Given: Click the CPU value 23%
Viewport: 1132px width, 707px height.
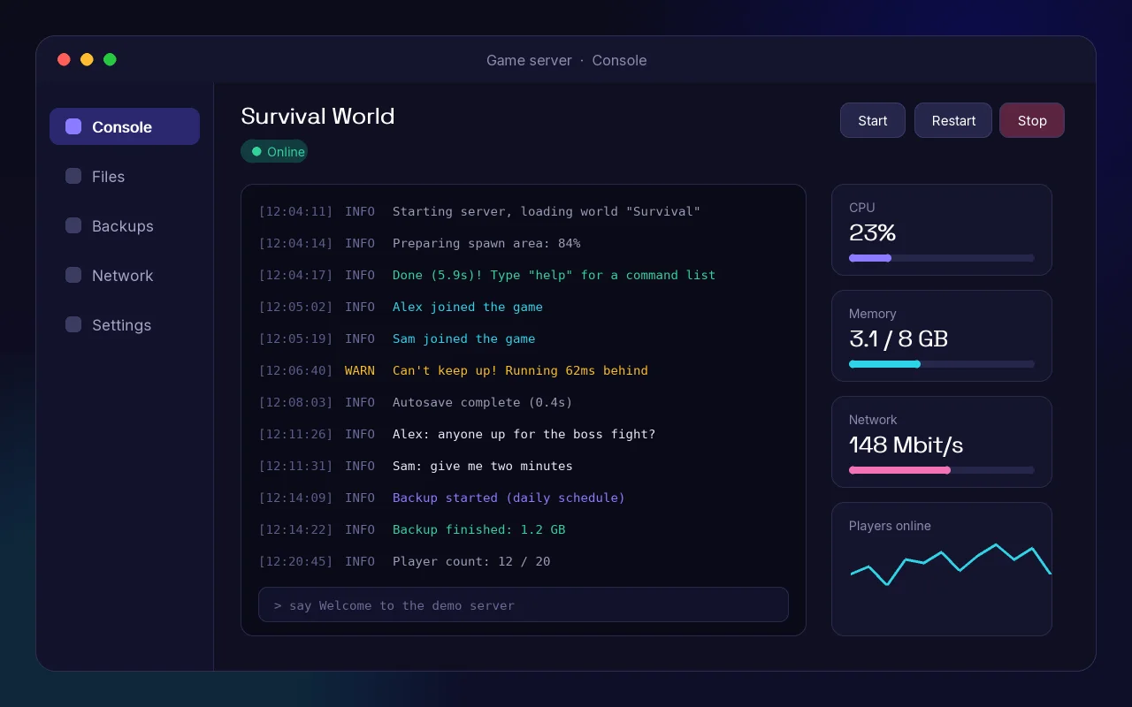Looking at the screenshot, I should [873, 233].
